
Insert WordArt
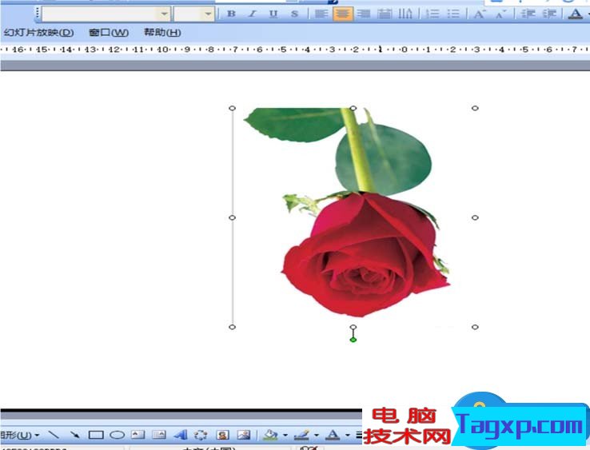pos(180,436)
